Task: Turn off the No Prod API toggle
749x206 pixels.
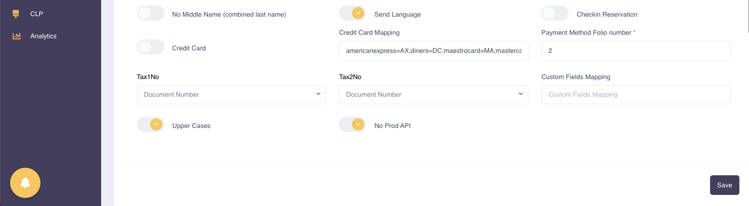Action: 353,125
